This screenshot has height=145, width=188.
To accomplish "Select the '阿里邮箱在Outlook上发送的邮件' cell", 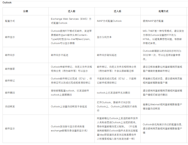I will (x=117, y=129).
